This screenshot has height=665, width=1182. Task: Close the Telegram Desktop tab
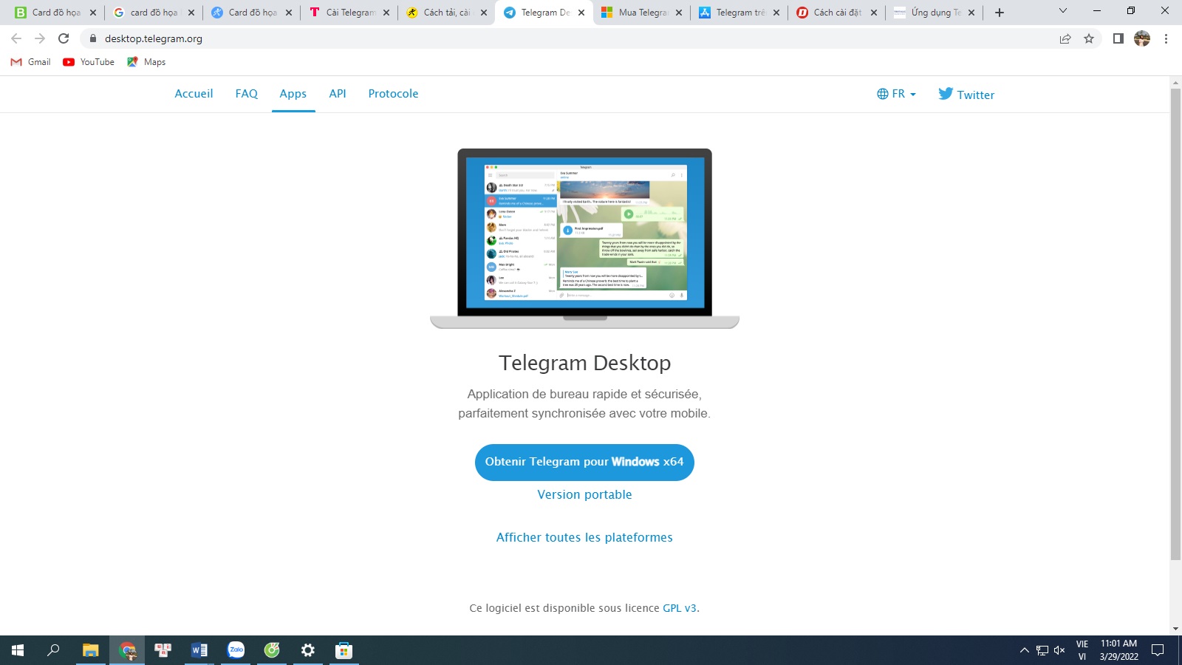click(x=581, y=13)
